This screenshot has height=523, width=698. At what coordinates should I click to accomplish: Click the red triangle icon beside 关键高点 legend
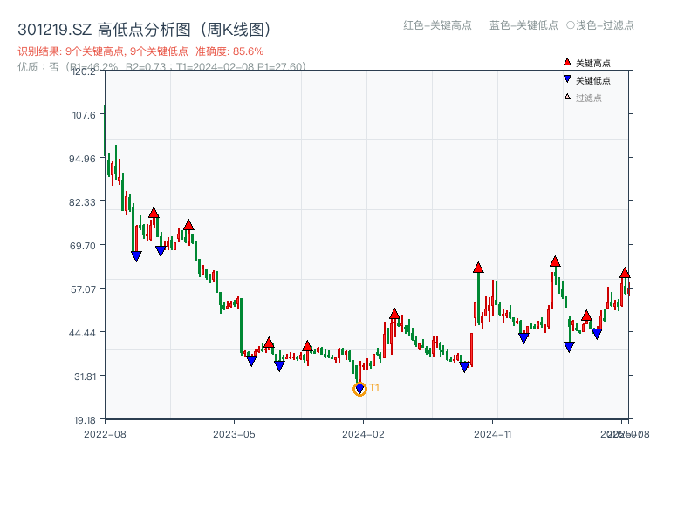tap(567, 62)
